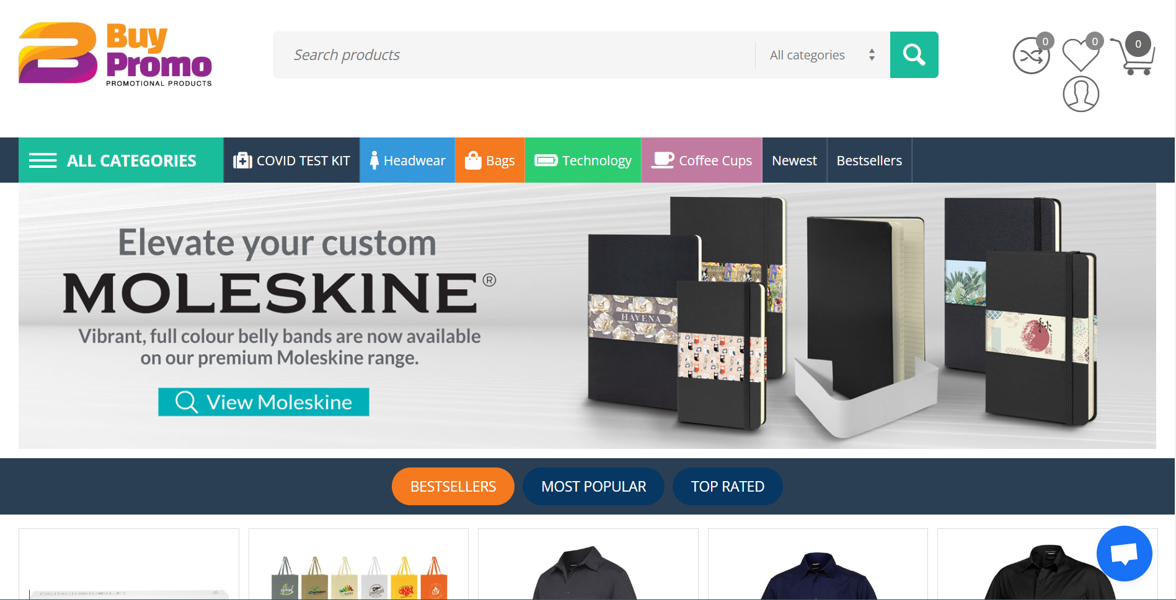The height and width of the screenshot is (600, 1176).
Task: Expand the All categories search dropdown
Action: 822,54
